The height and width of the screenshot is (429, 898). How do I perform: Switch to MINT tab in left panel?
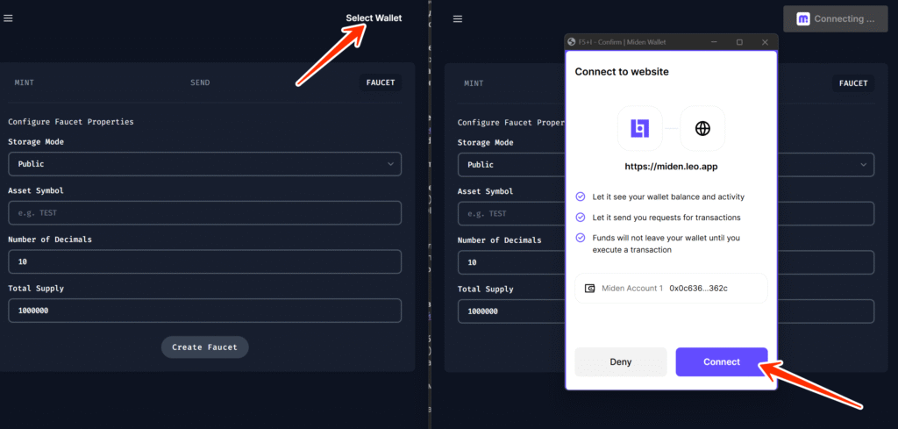click(24, 82)
